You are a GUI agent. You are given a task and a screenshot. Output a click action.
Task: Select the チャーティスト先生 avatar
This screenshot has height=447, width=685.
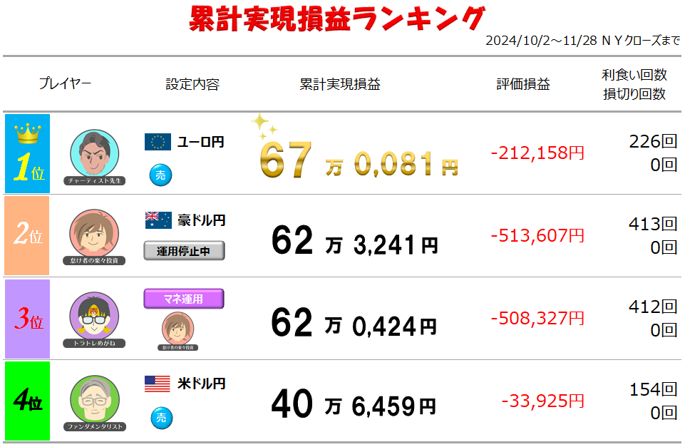[94, 158]
